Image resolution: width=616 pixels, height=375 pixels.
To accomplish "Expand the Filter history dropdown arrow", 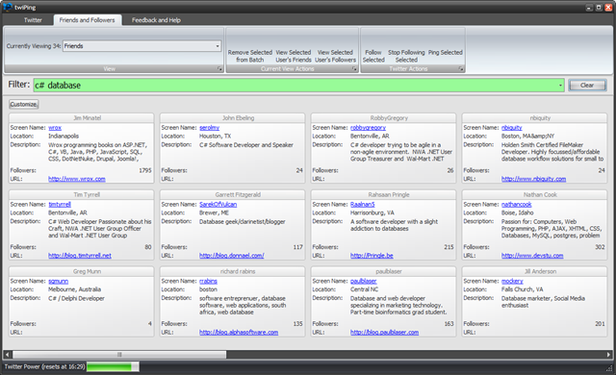I will pyautogui.click(x=560, y=86).
